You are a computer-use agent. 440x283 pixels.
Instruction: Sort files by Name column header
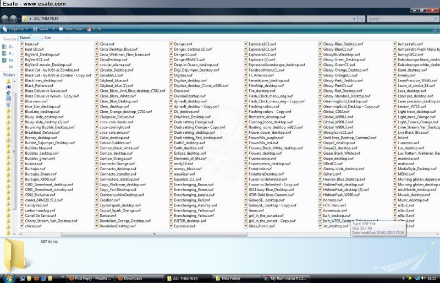(x=25, y=37)
